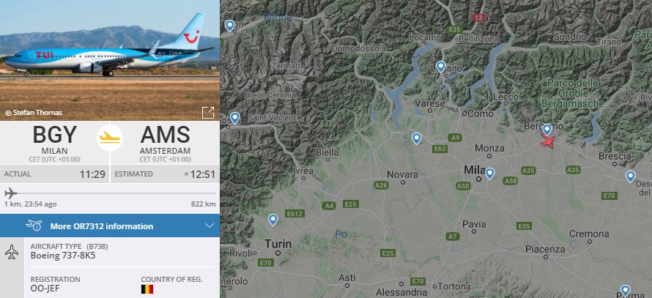Click the flight progress bar

110,193
